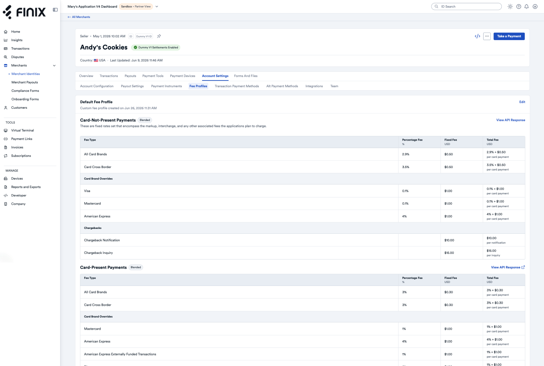The image size is (544, 366).
Task: Click the Card-Not-Present Visa override row label
Action: pyautogui.click(x=87, y=191)
